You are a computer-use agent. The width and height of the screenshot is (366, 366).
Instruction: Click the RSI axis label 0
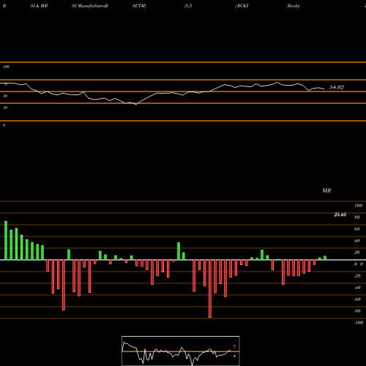pos(4,125)
